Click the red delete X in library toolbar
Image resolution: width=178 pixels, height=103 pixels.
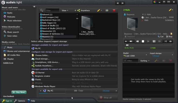point(114,10)
